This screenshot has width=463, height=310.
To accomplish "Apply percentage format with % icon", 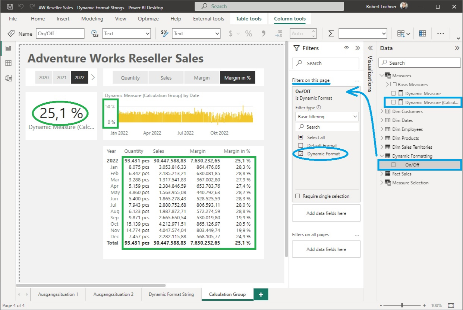I will (x=248, y=33).
